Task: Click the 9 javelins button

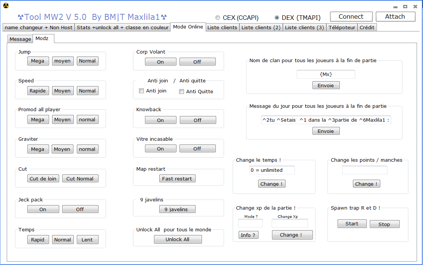Action: point(176,209)
